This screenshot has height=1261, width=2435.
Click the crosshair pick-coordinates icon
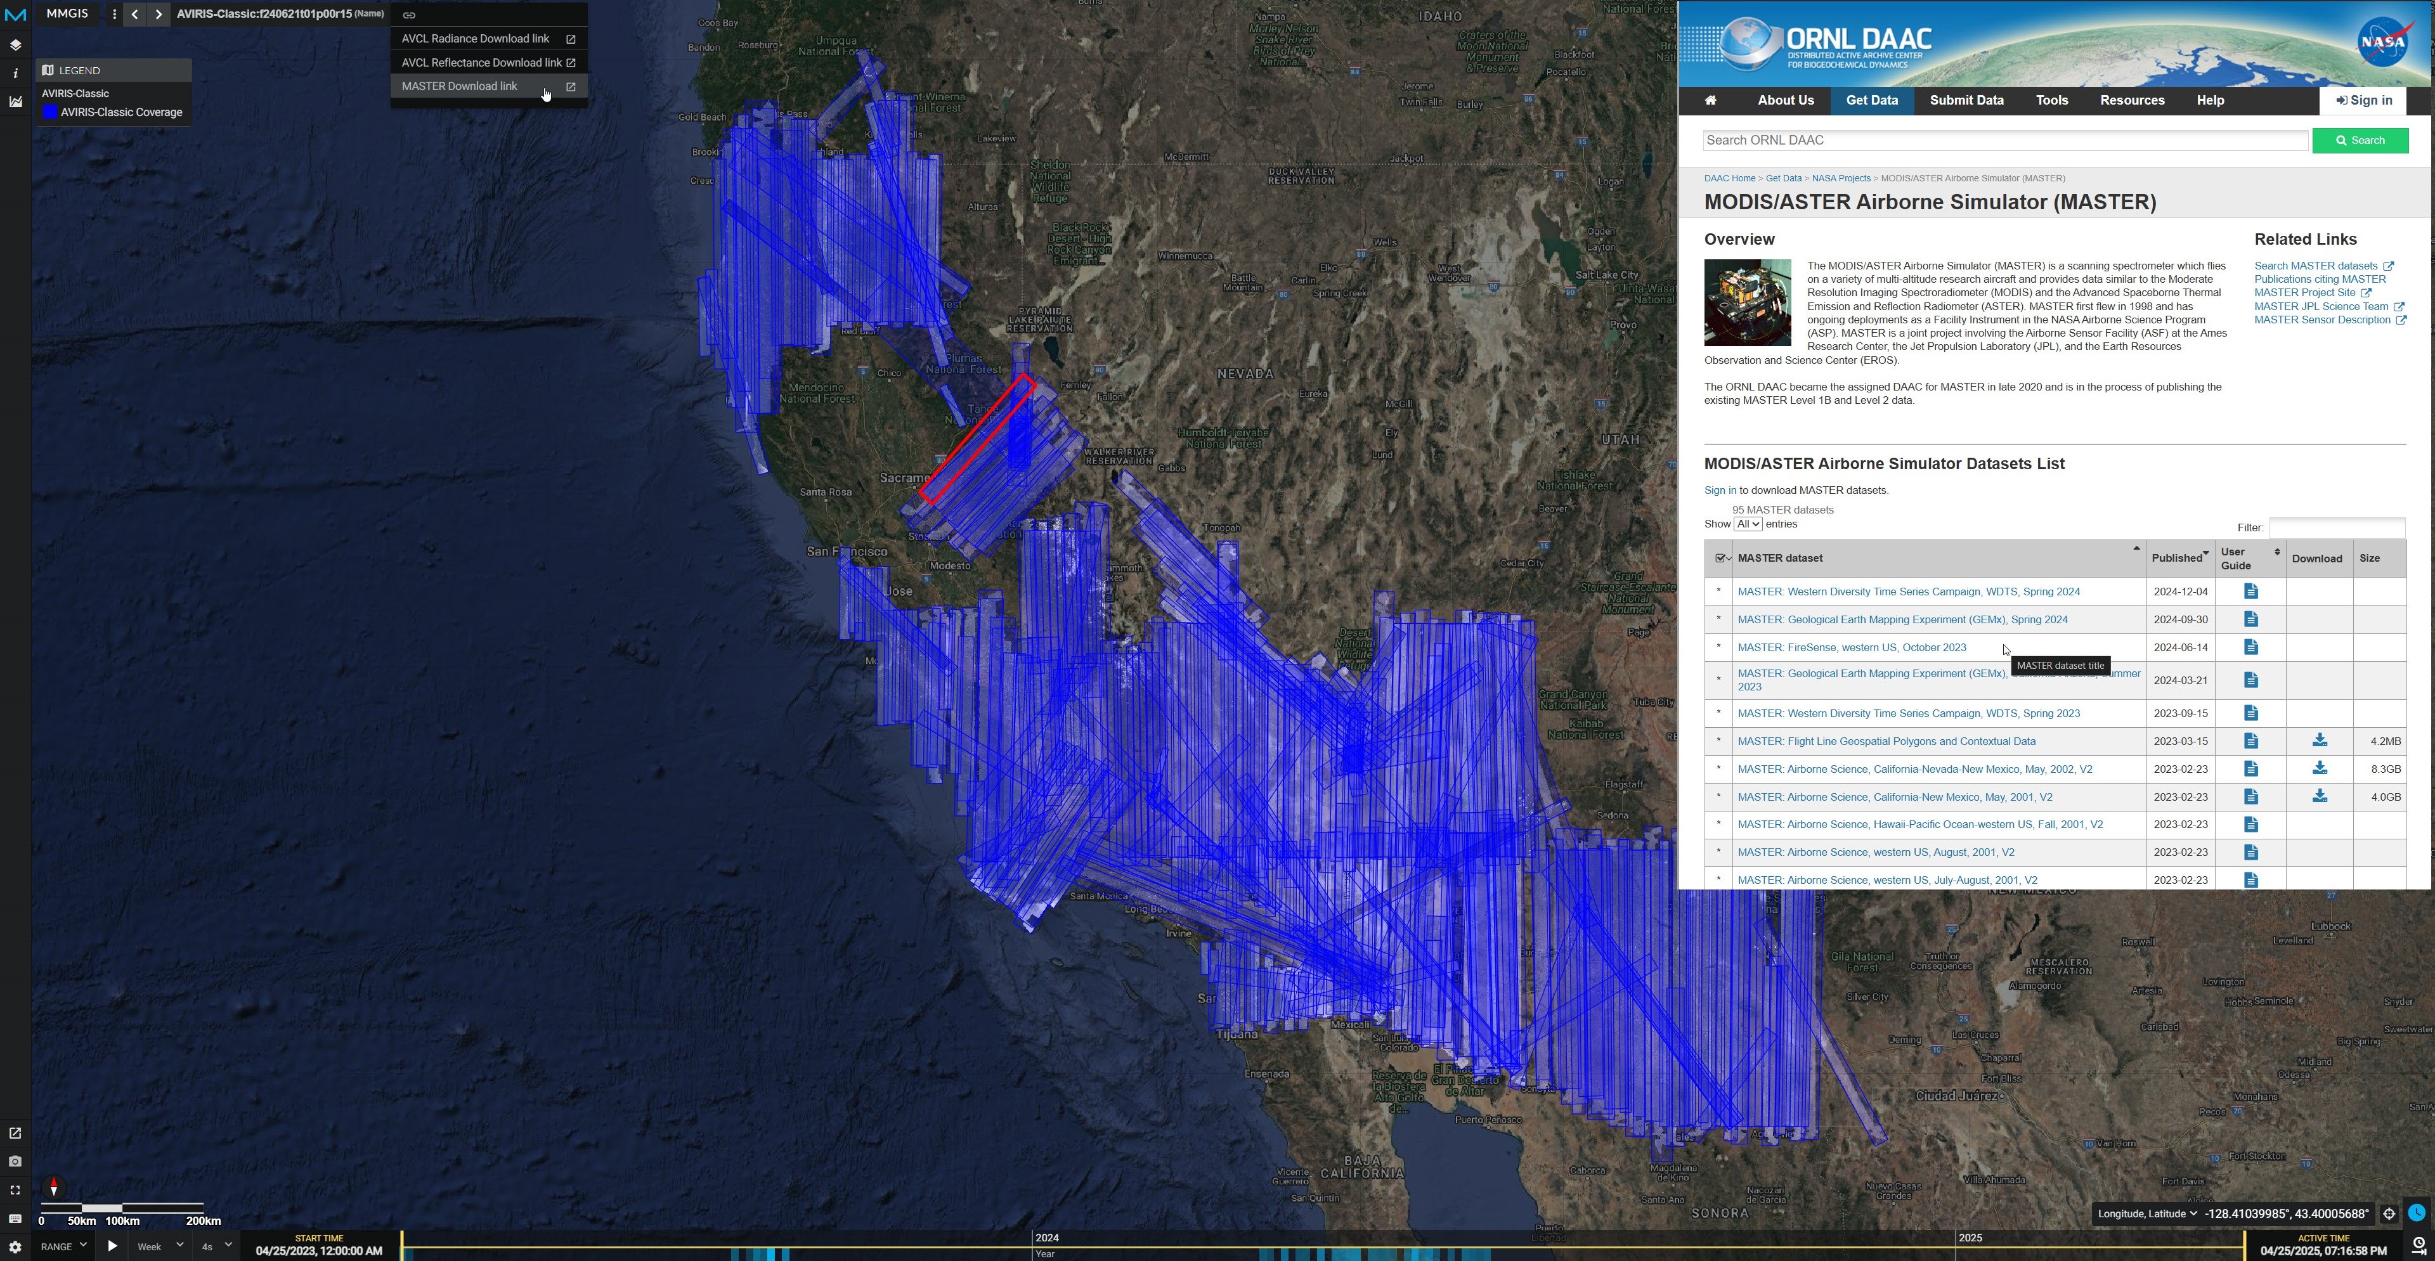click(x=2389, y=1213)
